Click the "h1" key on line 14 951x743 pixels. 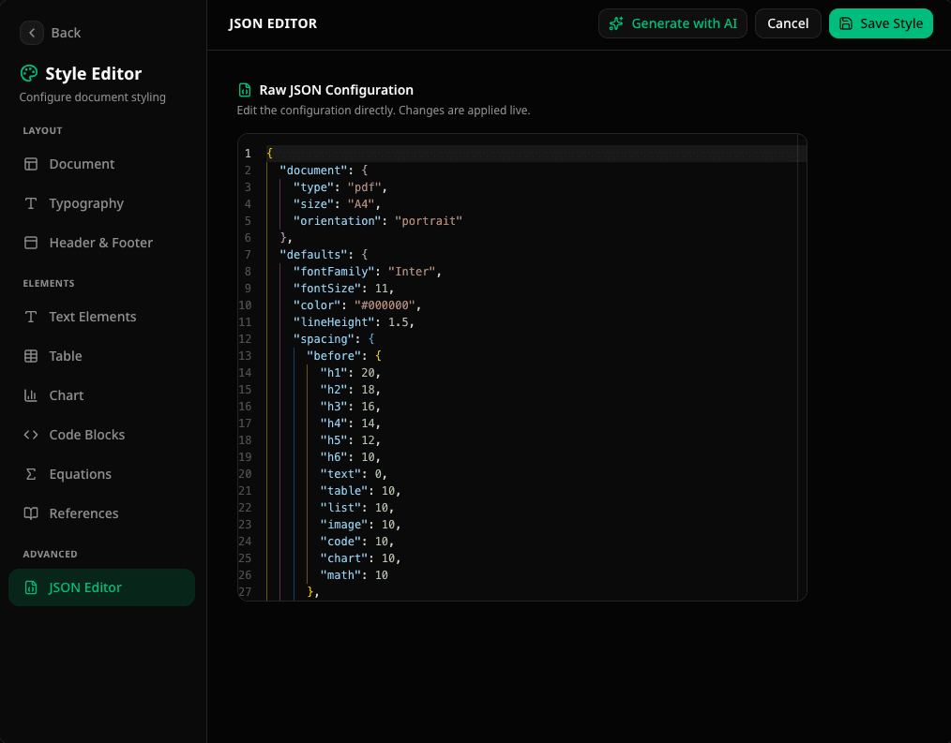click(334, 373)
